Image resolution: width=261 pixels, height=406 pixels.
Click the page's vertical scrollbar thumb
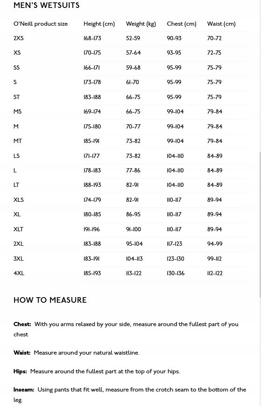pos(260,225)
